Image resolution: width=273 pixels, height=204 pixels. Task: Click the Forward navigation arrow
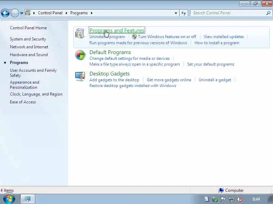(15, 13)
